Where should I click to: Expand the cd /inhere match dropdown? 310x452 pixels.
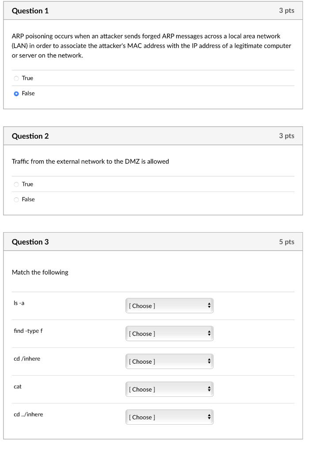point(169,362)
